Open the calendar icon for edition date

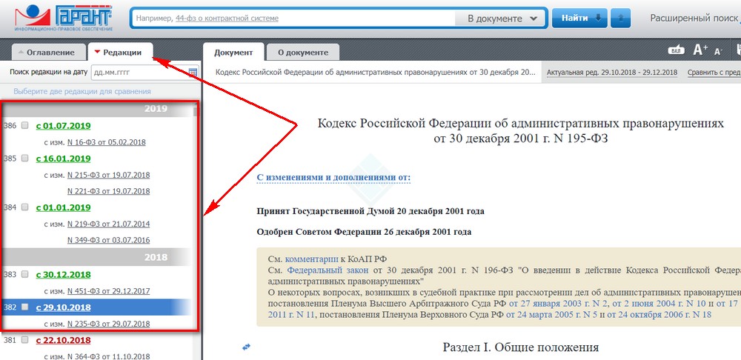193,73
